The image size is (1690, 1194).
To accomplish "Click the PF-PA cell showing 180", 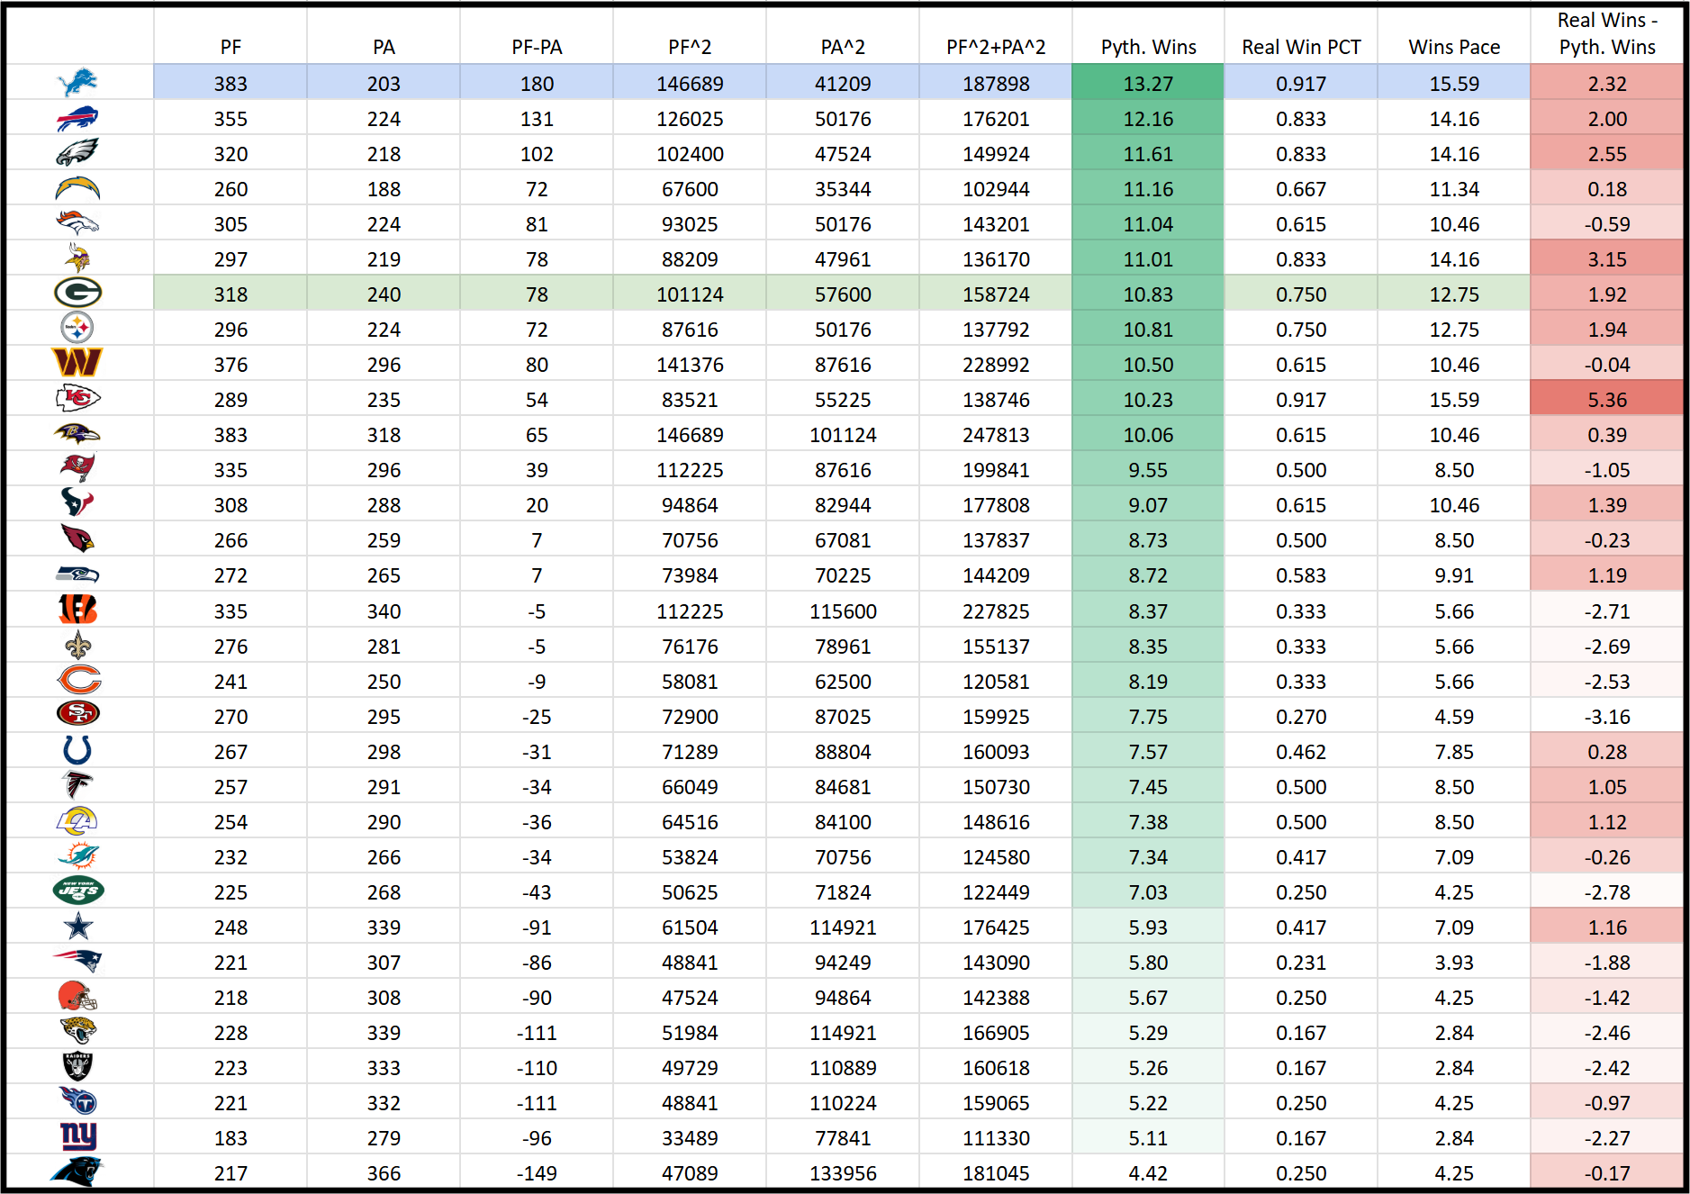I will click(x=537, y=83).
